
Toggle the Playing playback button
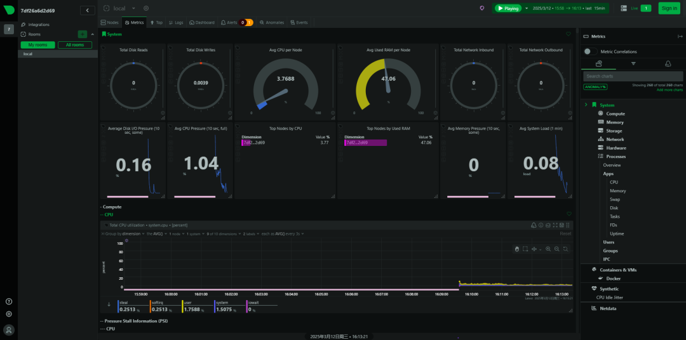tap(508, 8)
